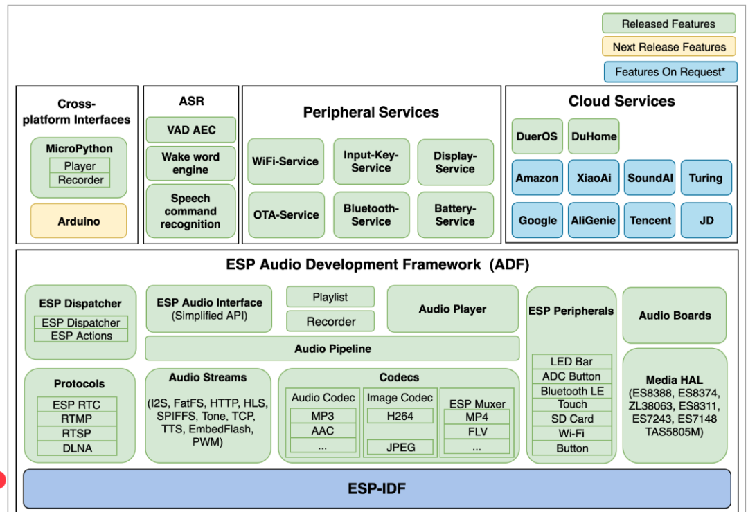Select the AAC audio codec row

[x=323, y=431]
